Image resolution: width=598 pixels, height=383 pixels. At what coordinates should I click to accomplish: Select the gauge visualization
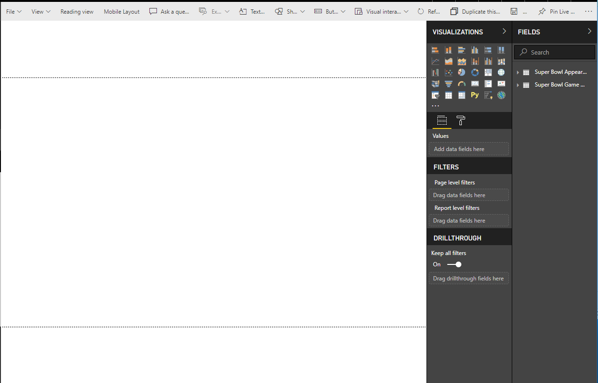coord(462,84)
